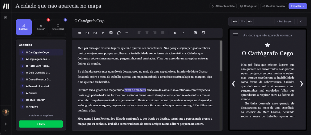This screenshot has width=311, height=135.
Task: Open the Referências tab
Action: 58,27
